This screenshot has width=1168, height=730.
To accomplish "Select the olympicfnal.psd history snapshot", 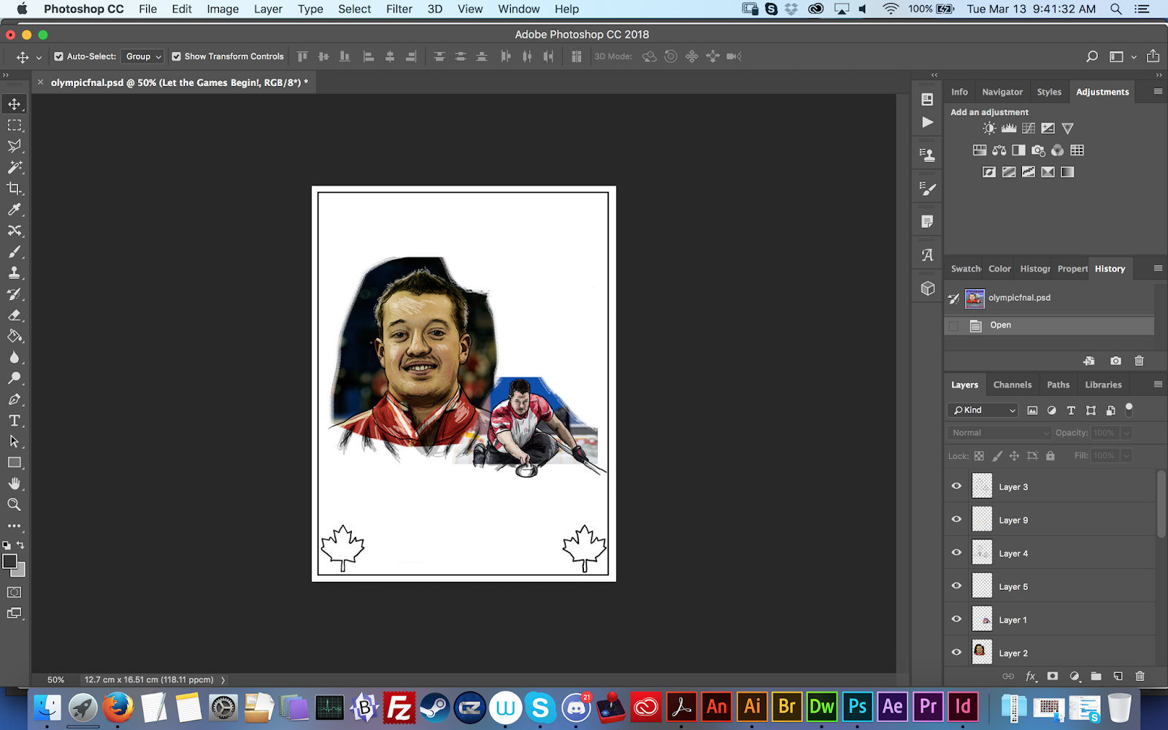I will click(1050, 298).
